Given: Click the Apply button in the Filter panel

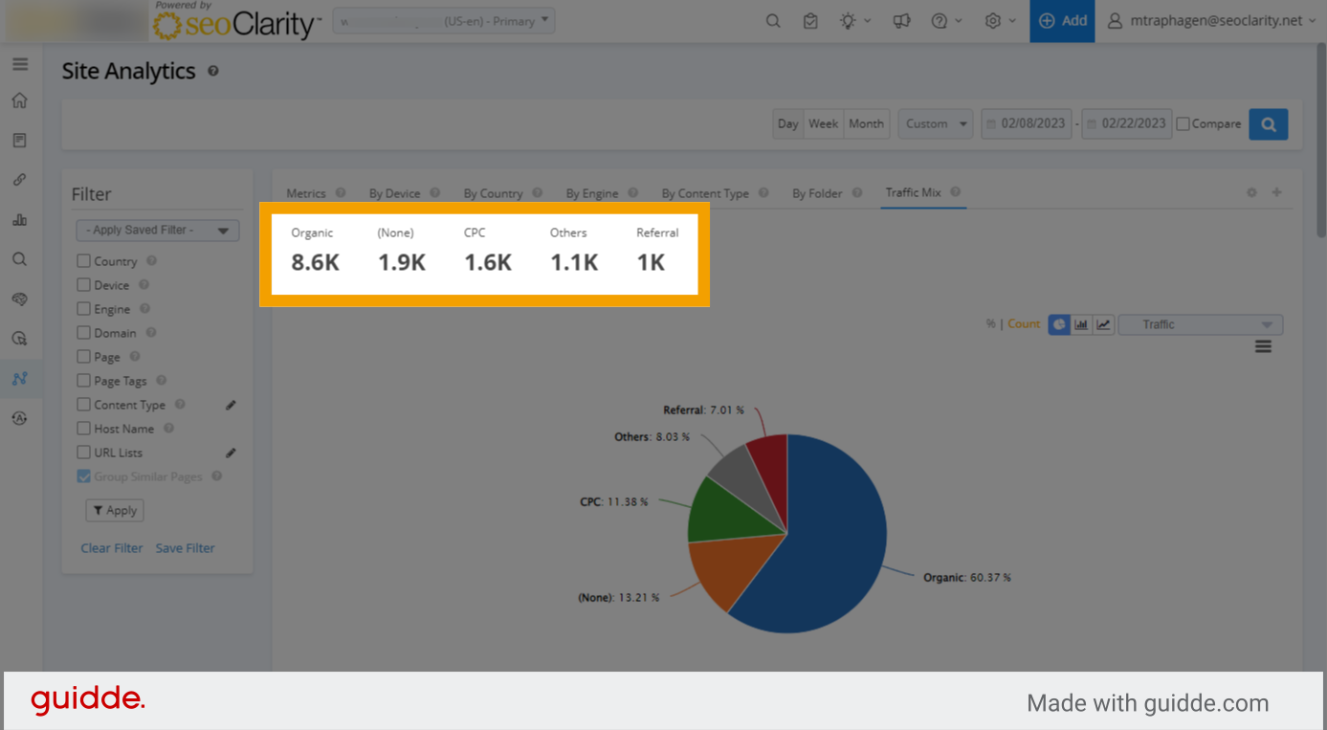Looking at the screenshot, I should tap(114, 510).
